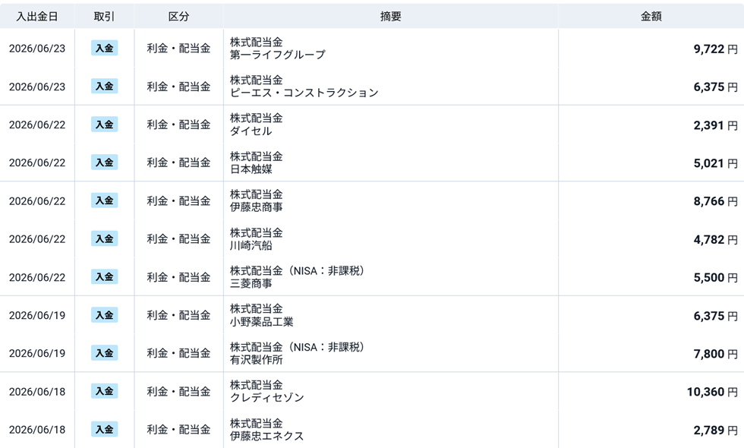Click the 金額 column header
The width and height of the screenshot is (744, 448).
tap(651, 17)
